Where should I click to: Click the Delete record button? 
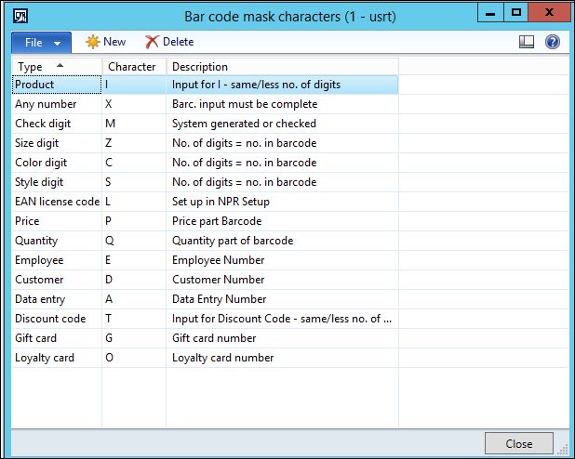pos(169,42)
